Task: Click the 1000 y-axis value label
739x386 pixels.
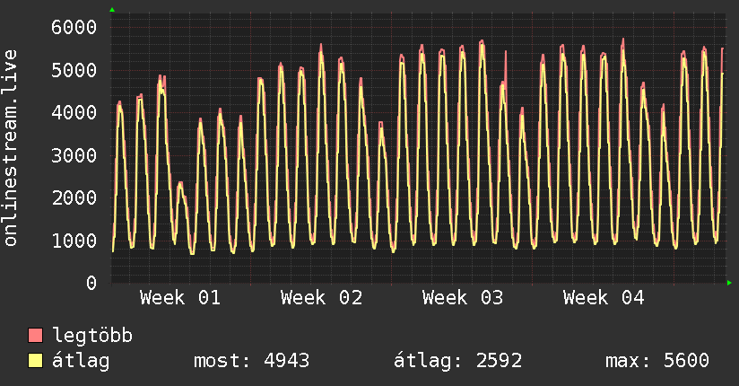Action: (73, 241)
